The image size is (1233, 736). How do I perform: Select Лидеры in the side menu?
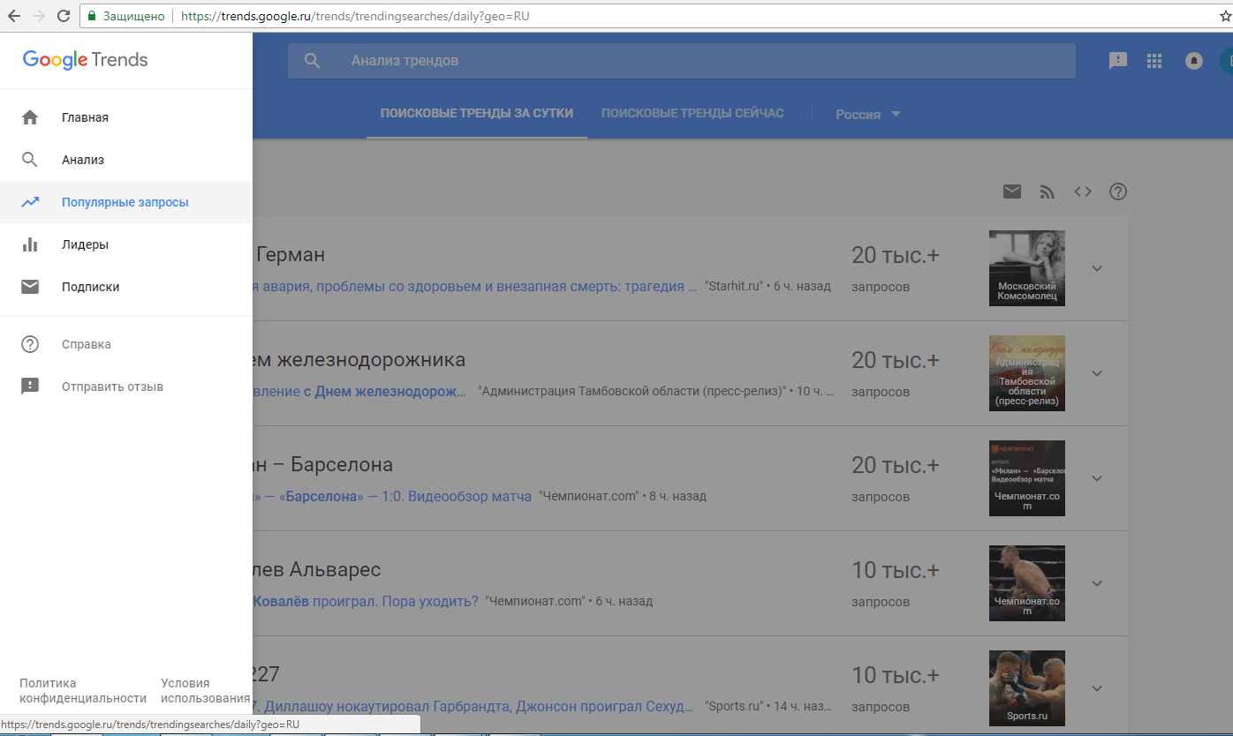pyautogui.click(x=85, y=244)
